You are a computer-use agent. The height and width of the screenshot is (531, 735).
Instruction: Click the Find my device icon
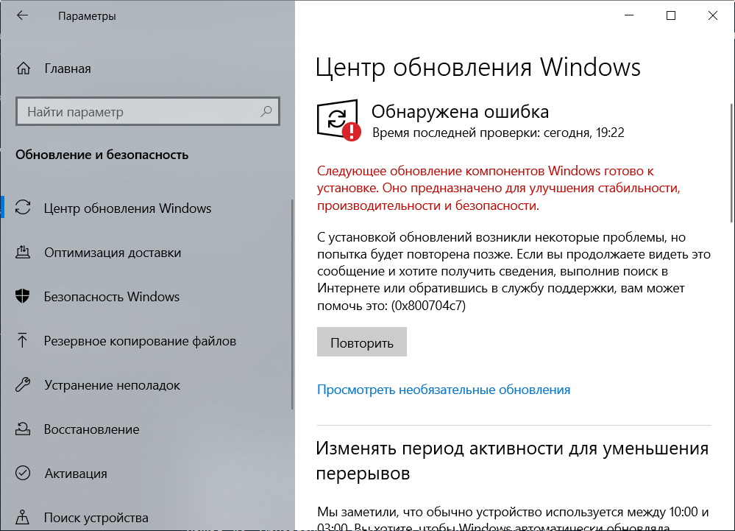tap(22, 517)
